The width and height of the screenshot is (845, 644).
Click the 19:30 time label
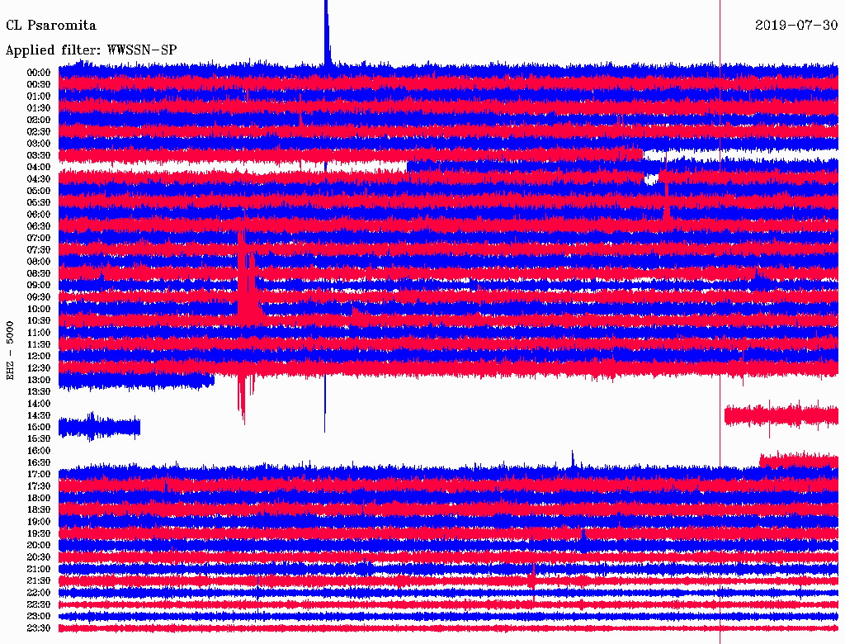[39, 533]
